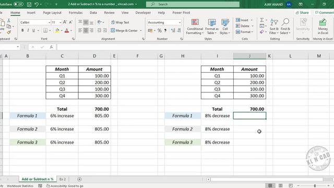Click Accessibility: Good to go status
The height and width of the screenshot is (188, 334).
[65, 186]
